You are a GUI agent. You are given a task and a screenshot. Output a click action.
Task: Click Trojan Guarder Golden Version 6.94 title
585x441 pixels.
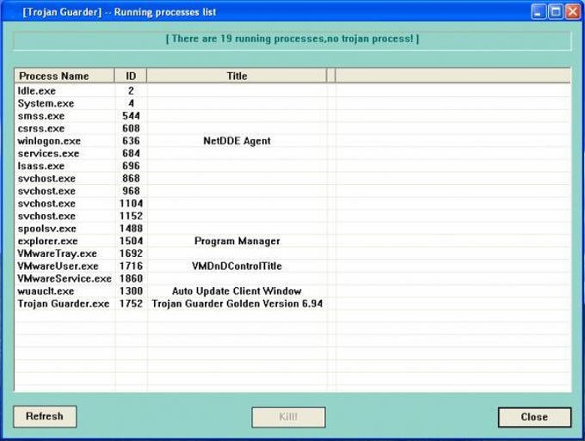coord(237,303)
